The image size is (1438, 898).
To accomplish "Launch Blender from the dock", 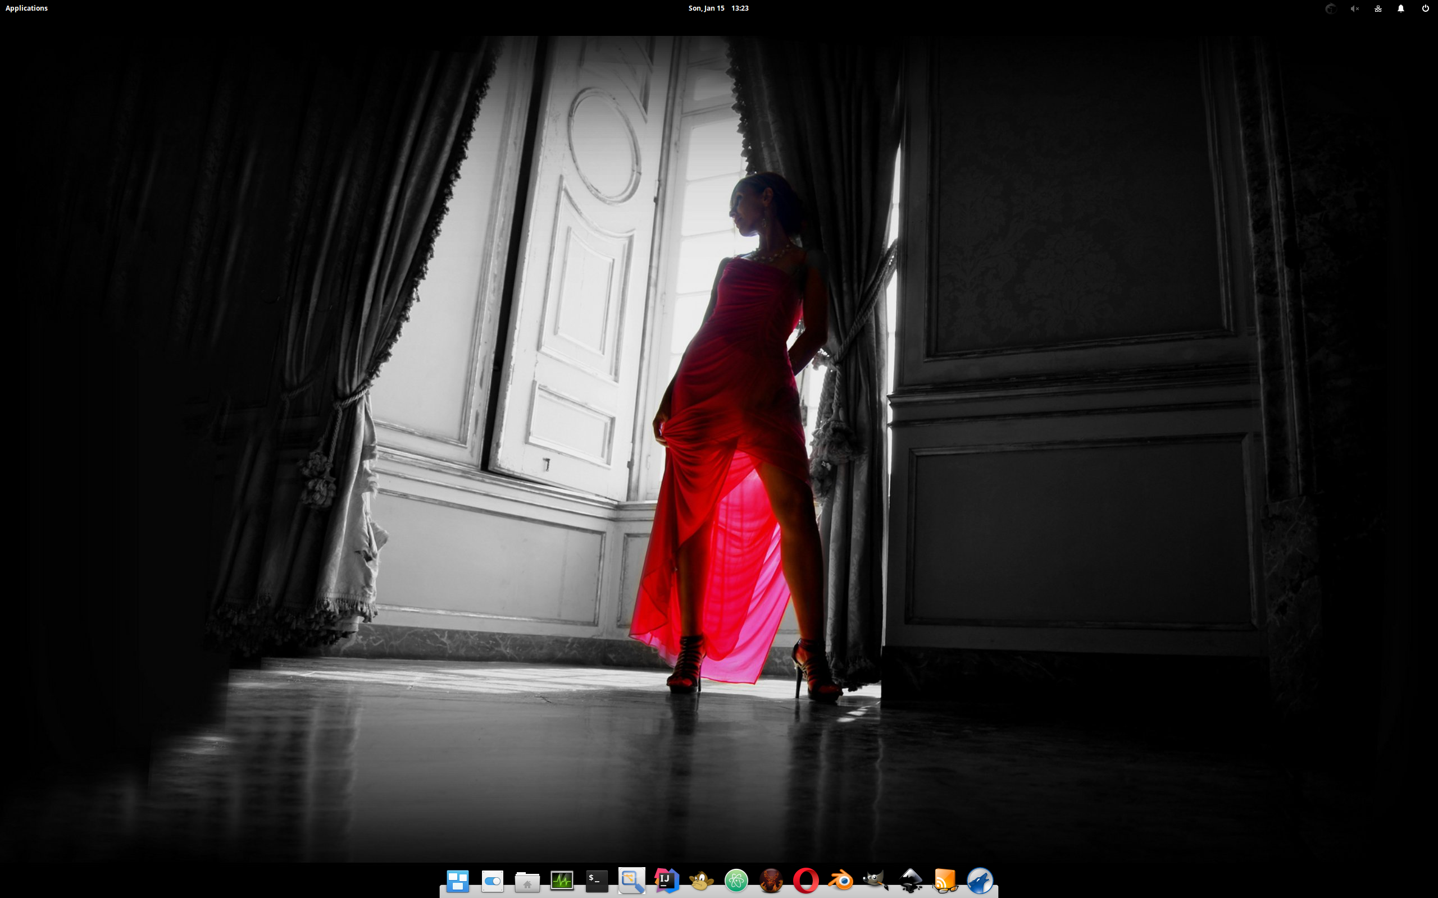I will point(841,880).
